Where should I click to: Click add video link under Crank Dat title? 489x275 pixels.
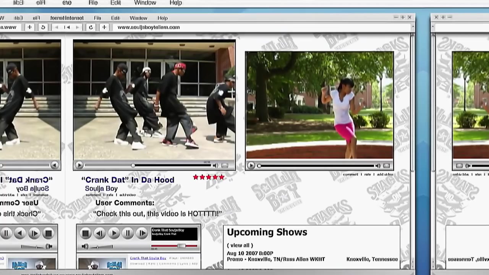pos(128,195)
